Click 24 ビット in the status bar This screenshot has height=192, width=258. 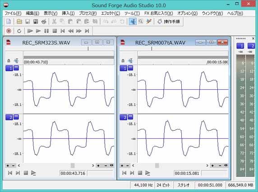[163, 185]
